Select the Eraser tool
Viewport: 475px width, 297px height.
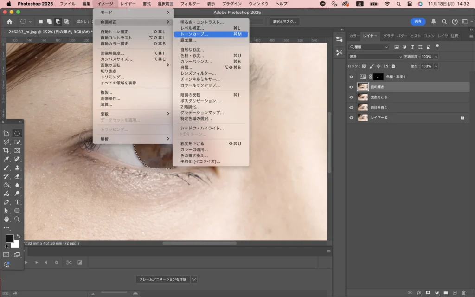point(17,176)
